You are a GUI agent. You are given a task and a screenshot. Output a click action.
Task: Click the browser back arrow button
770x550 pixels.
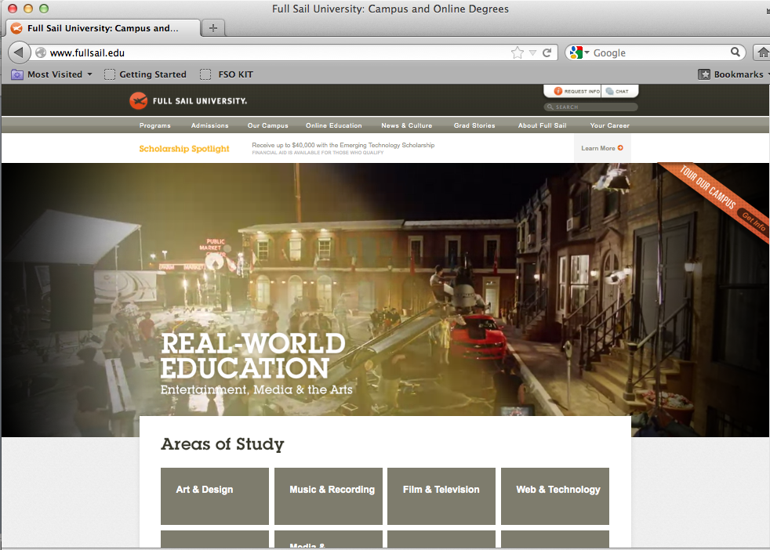(19, 52)
